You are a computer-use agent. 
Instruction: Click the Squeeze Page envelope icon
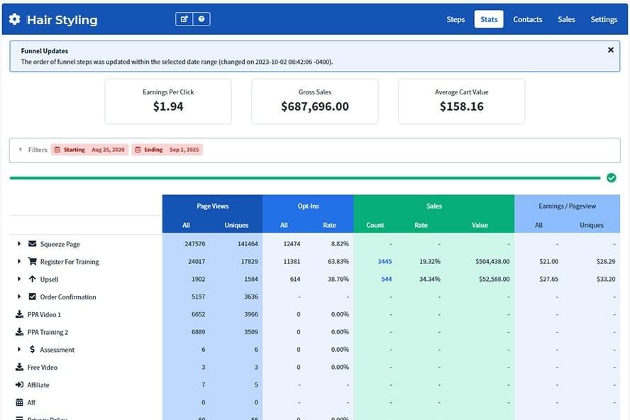(32, 244)
